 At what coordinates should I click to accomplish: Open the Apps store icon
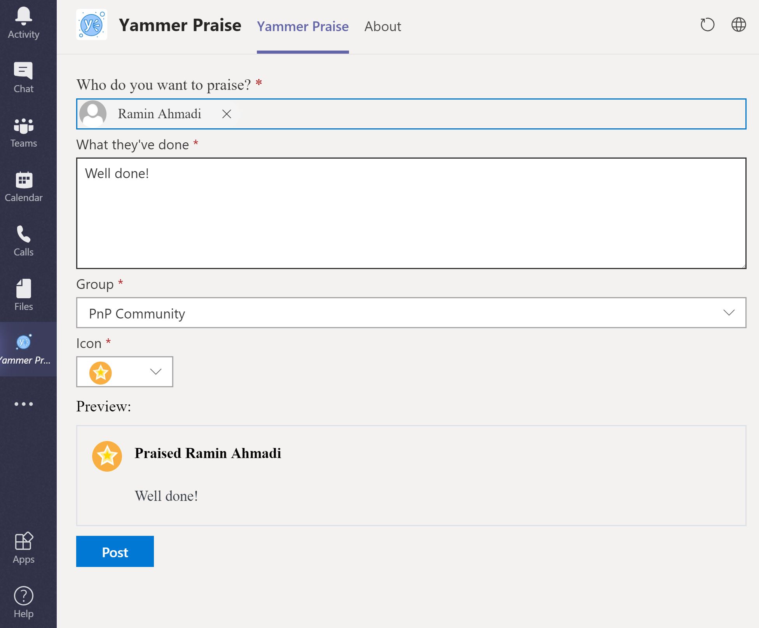tap(23, 548)
